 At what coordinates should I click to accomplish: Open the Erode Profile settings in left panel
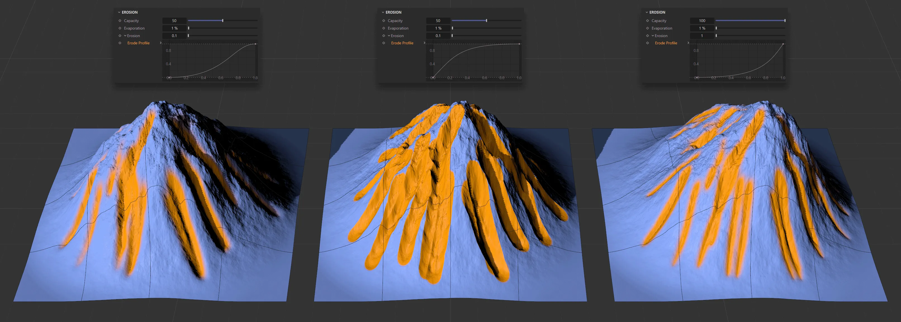(161, 43)
